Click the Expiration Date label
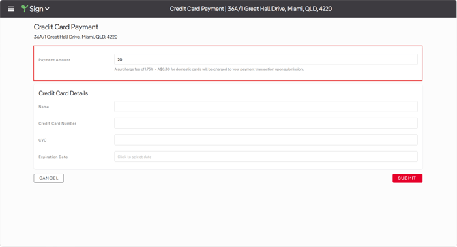Viewport: 457px width, 247px height. (53, 157)
